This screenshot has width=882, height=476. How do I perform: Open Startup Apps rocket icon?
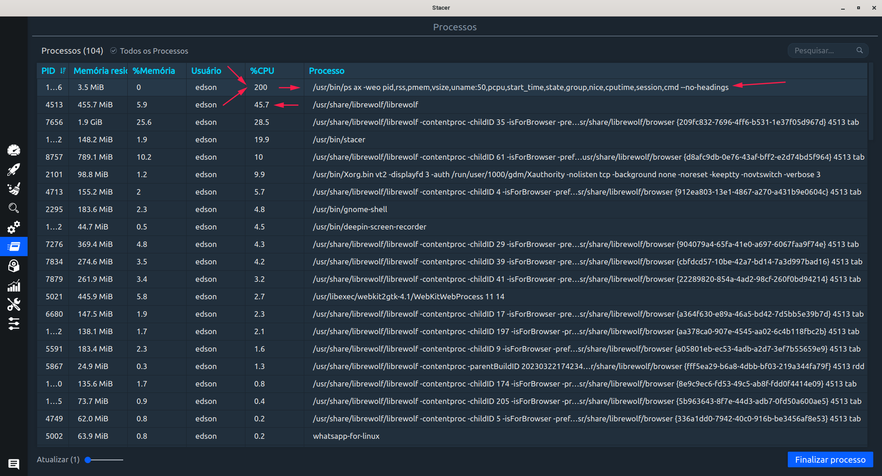point(14,169)
